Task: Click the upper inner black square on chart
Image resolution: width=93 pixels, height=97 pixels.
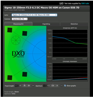Action: [25, 33]
